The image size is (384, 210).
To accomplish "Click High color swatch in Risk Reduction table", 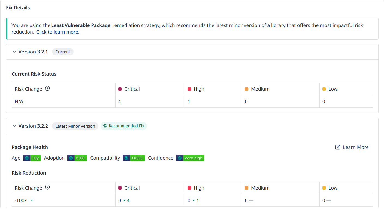I will (x=189, y=188).
